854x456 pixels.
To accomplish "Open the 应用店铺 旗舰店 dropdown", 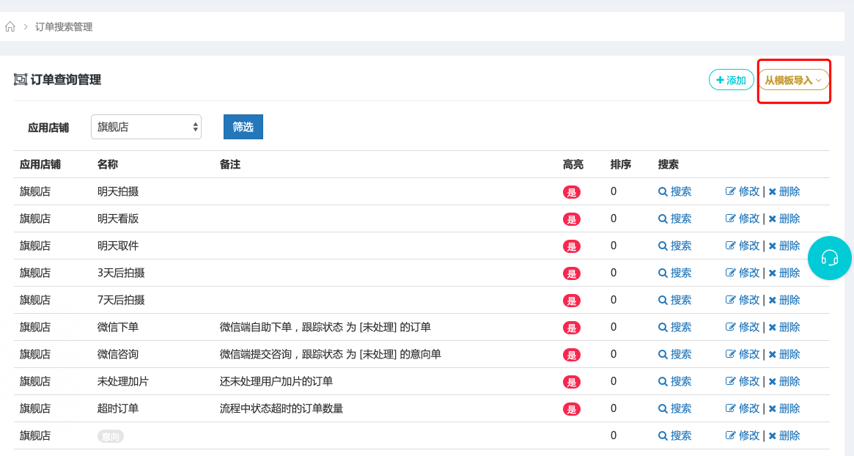I will click(146, 127).
